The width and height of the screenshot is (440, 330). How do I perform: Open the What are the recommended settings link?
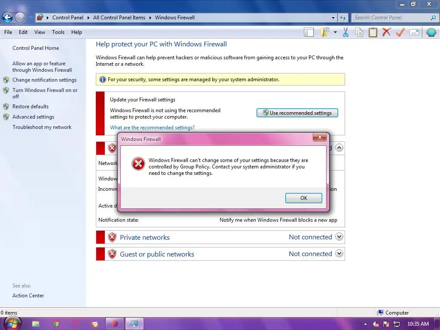tap(152, 127)
